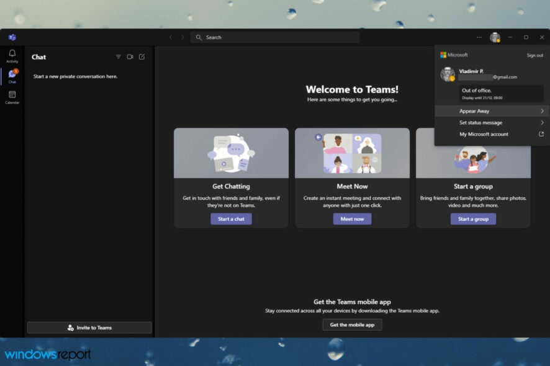Viewport: 550px width, 366px height.
Task: Open the Activity bell in the sidebar
Action: point(12,56)
